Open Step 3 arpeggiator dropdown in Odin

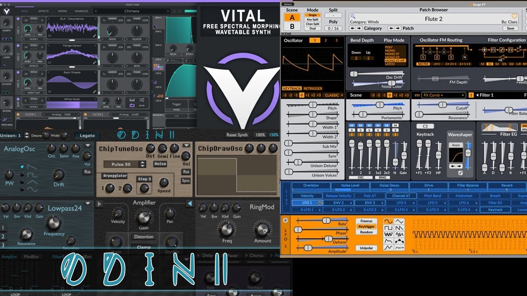pos(145,179)
